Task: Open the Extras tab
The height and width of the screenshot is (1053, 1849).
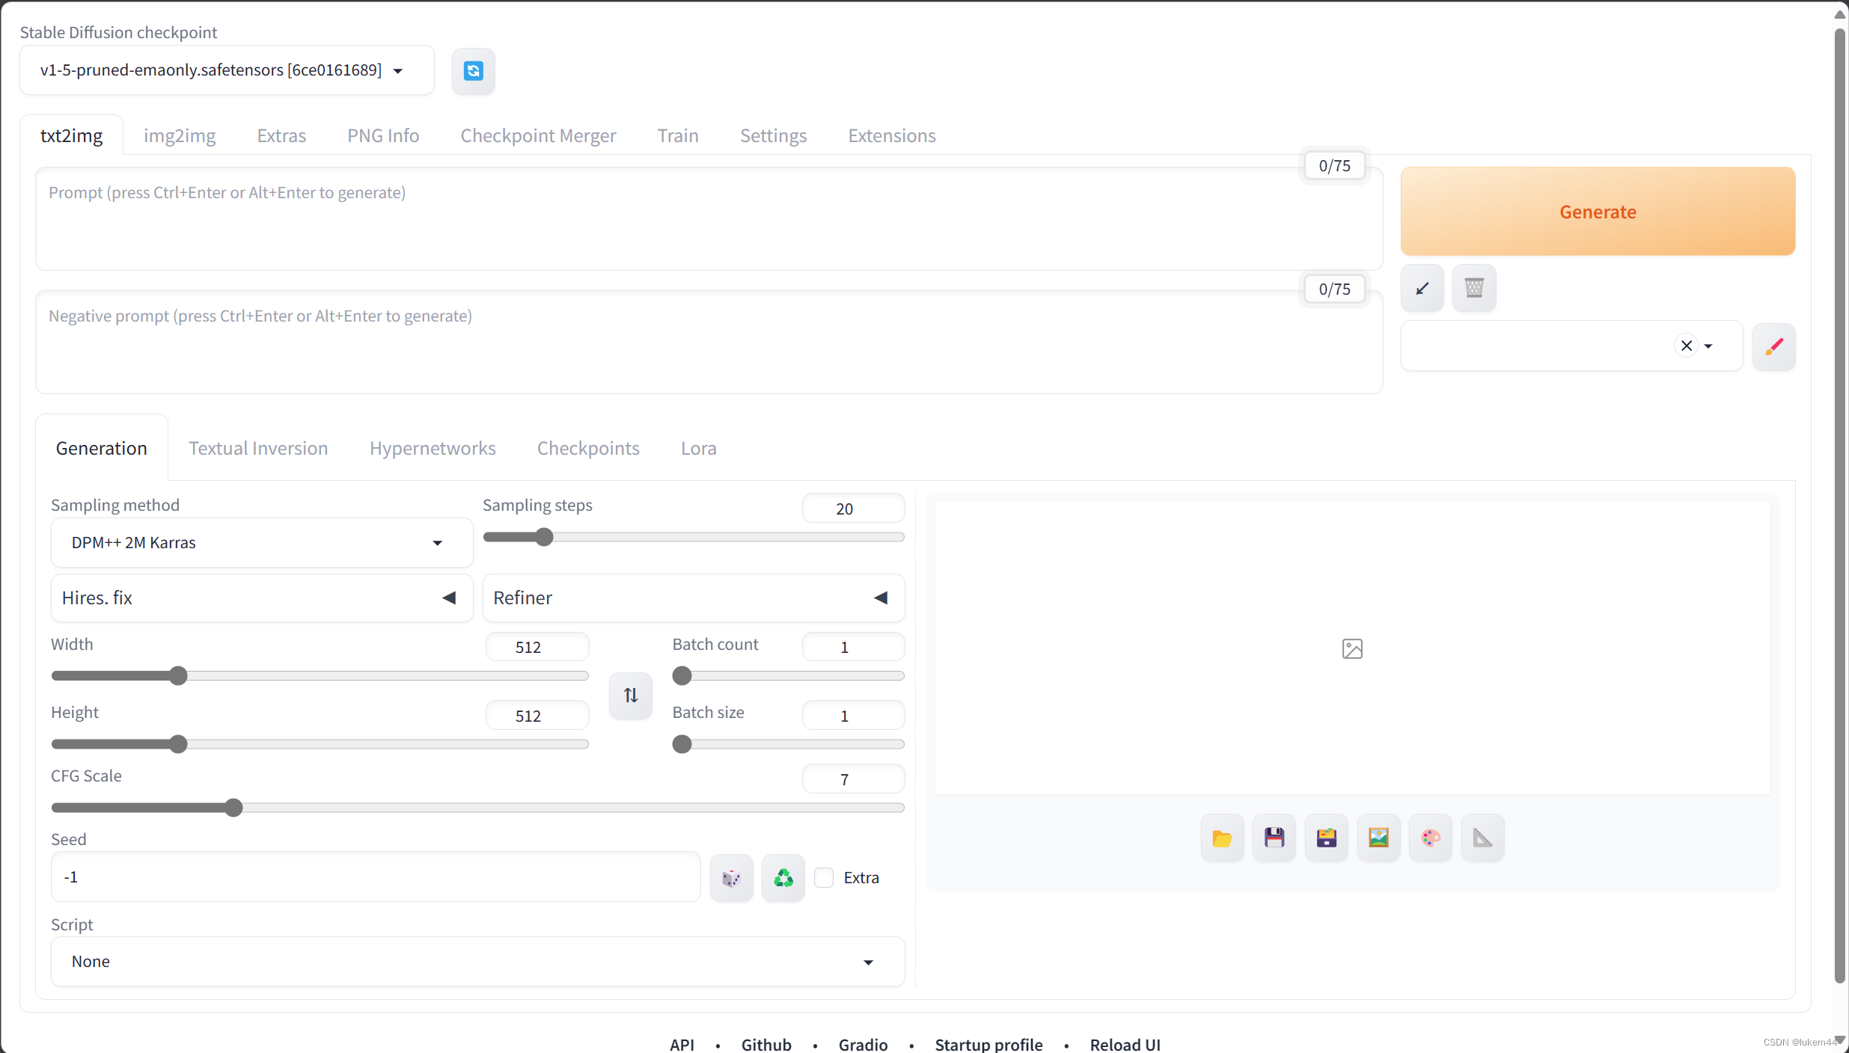Action: [x=281, y=135]
